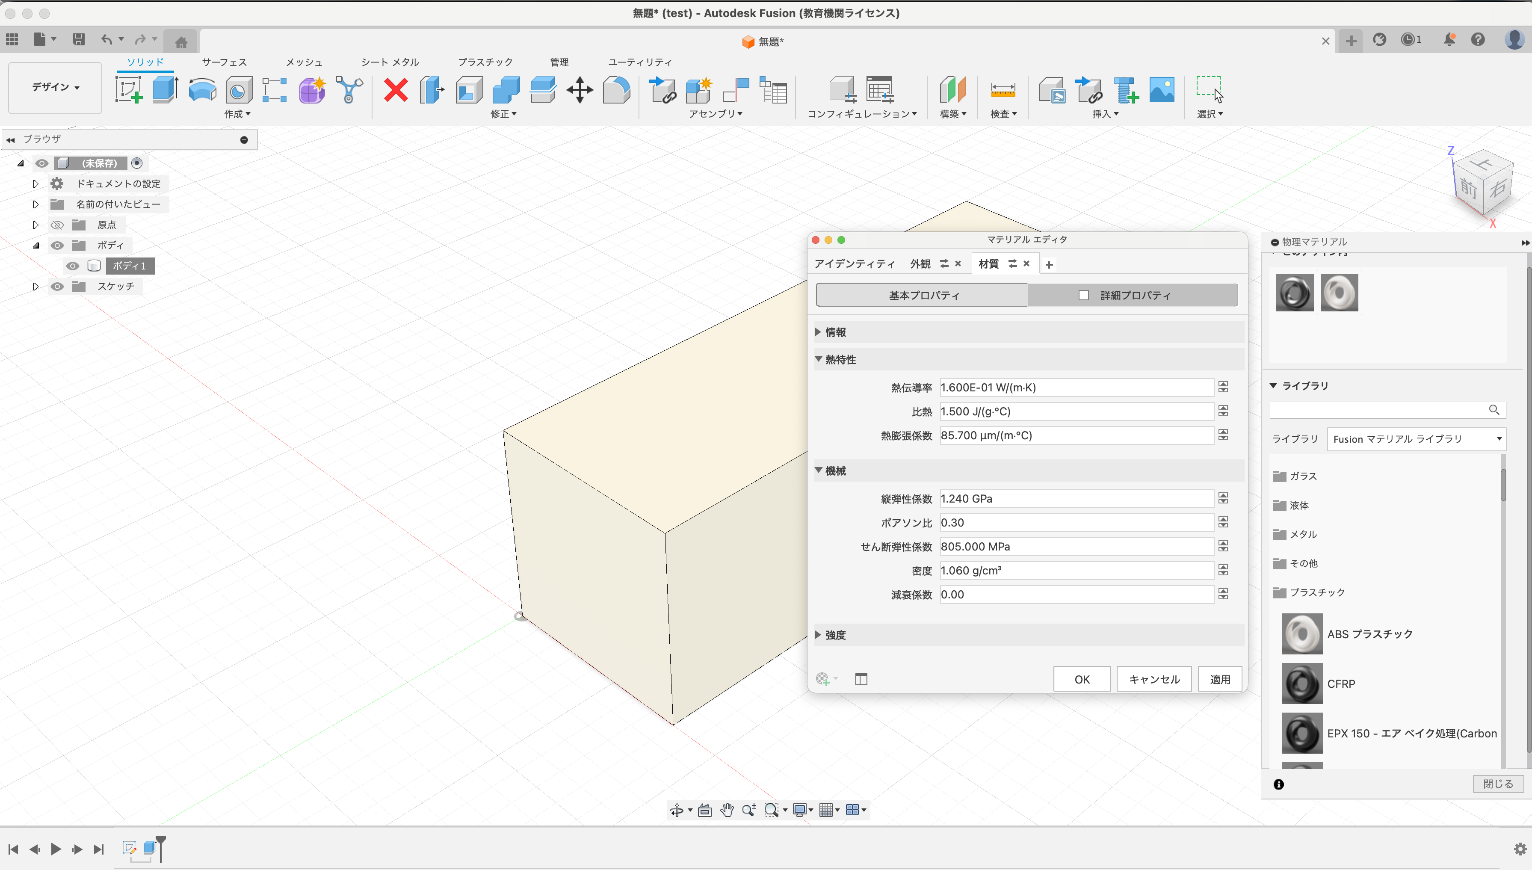Image resolution: width=1532 pixels, height=870 pixels.
Task: Select the Move/Copy arrows tool
Action: (579, 90)
